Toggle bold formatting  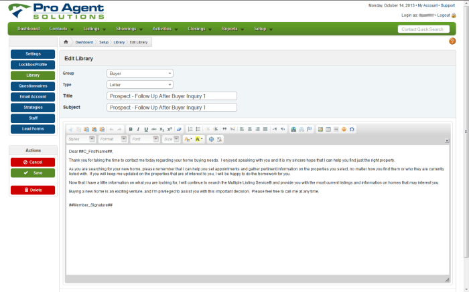131,129
